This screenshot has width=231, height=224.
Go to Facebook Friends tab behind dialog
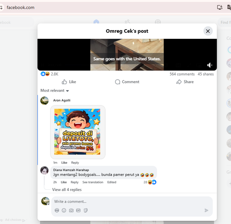point(127,22)
